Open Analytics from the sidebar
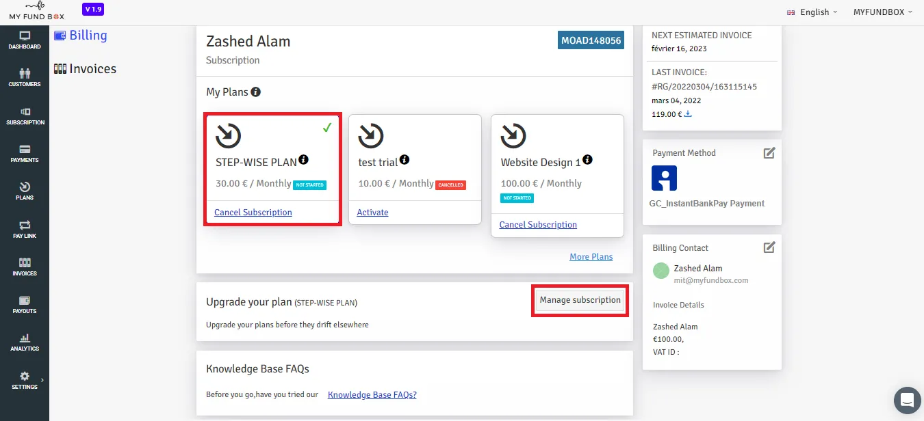Viewport: 924px width, 421px height. 25,342
